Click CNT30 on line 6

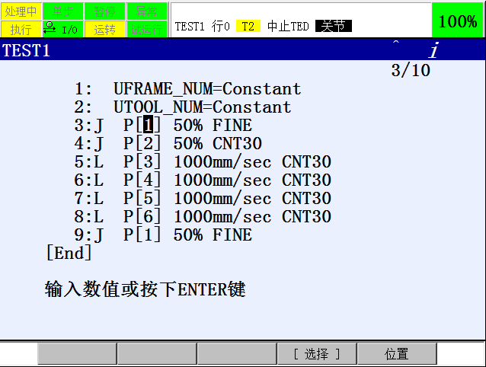pos(306,180)
